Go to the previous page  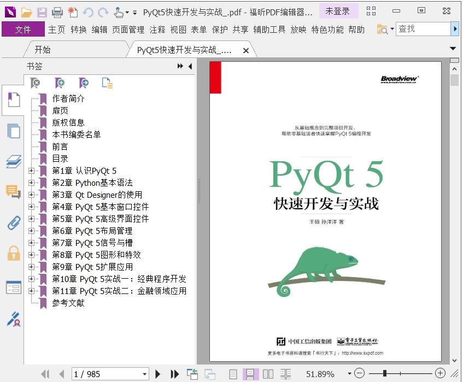pos(62,374)
